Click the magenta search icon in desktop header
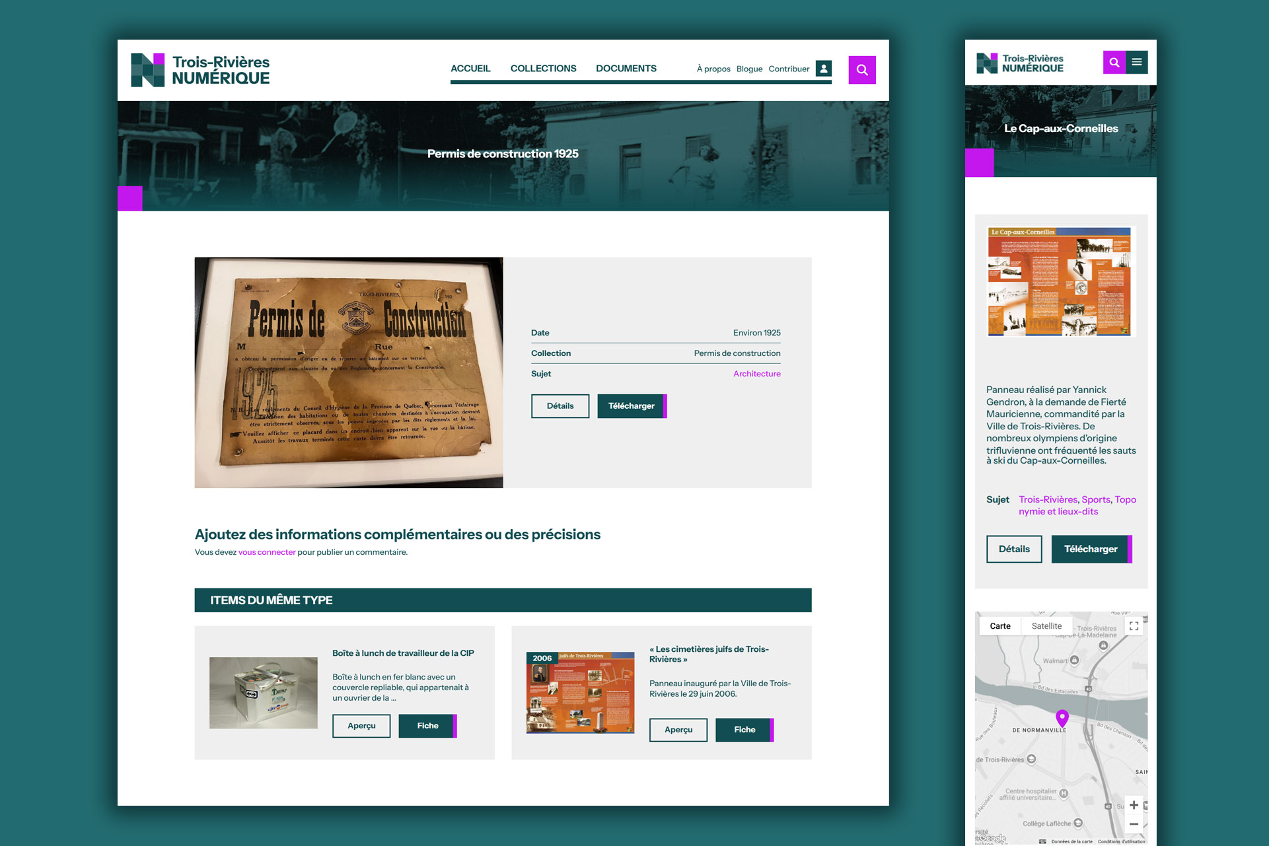This screenshot has height=846, width=1269. point(861,70)
